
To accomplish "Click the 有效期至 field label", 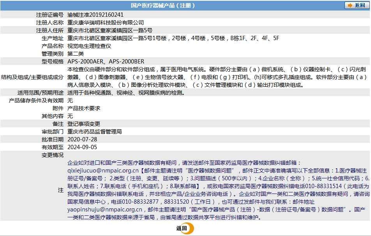I will (53, 147).
